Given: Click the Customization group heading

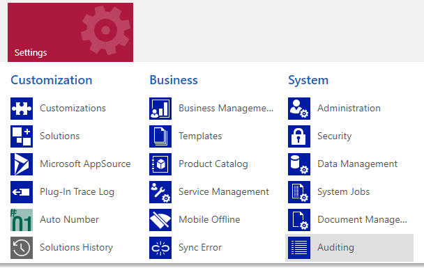Looking at the screenshot, I should [52, 80].
